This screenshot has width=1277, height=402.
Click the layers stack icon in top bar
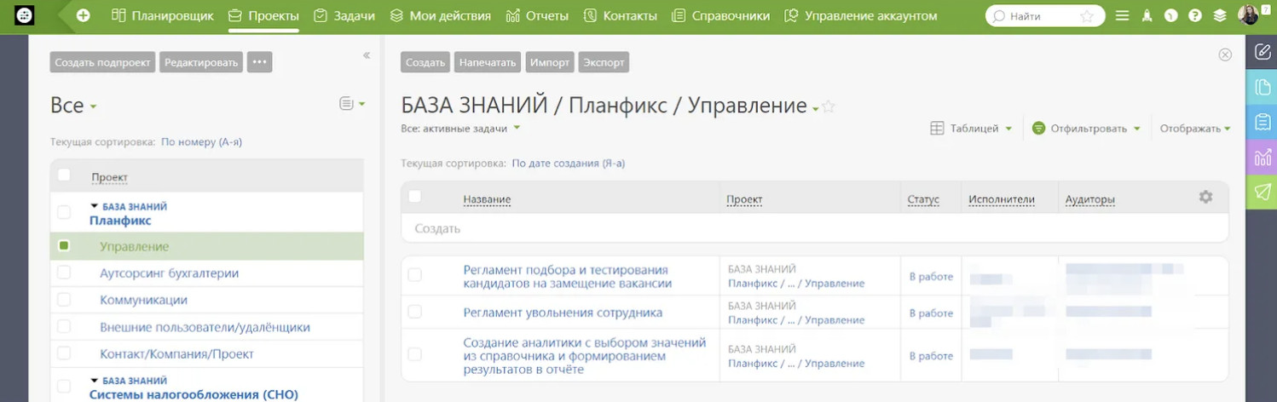[x=1220, y=16]
